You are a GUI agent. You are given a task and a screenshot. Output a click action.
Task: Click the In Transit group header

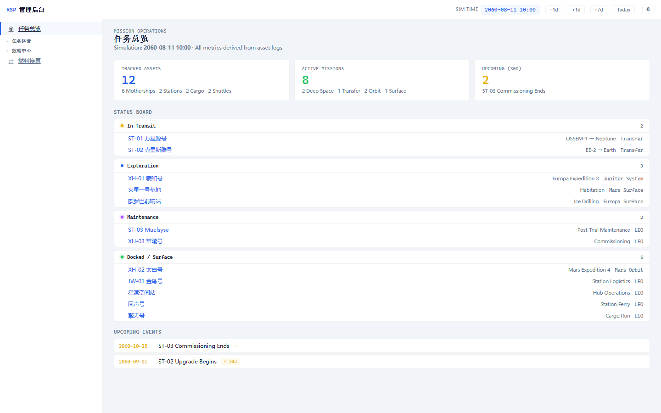[381, 126]
